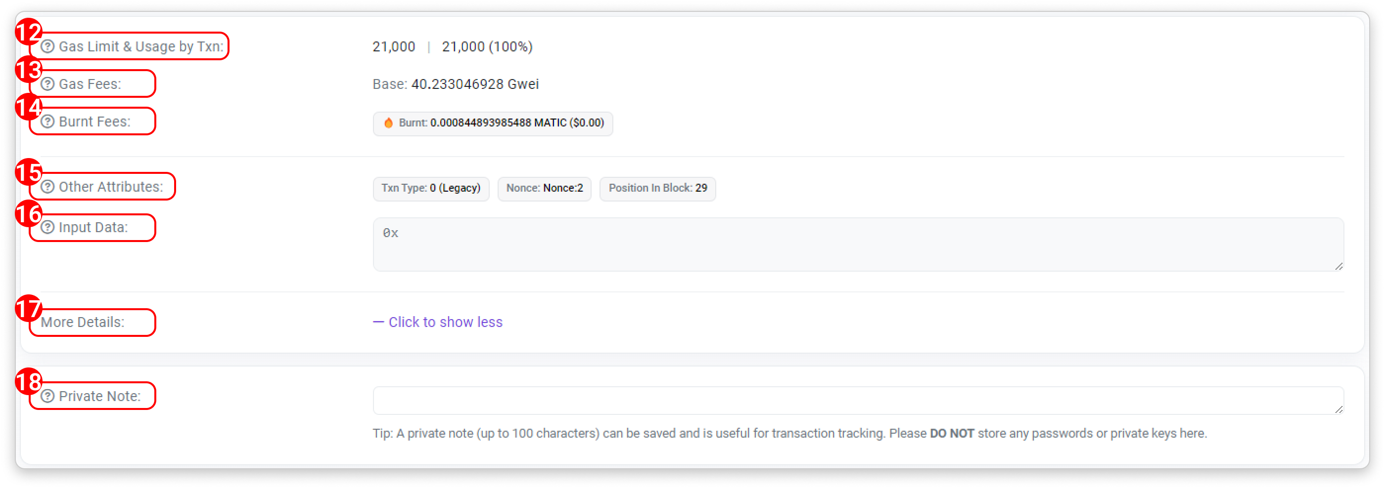Click the 21,000 (100%) usage value
1385x488 pixels.
point(487,47)
